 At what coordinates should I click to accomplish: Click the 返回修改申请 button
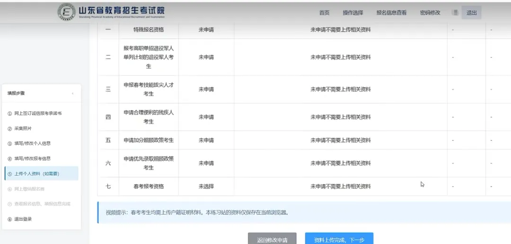(272, 239)
